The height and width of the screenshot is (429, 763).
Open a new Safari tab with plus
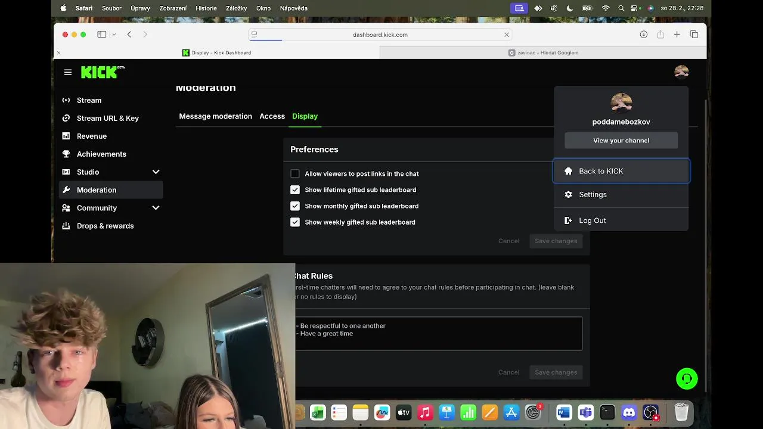pyautogui.click(x=677, y=35)
